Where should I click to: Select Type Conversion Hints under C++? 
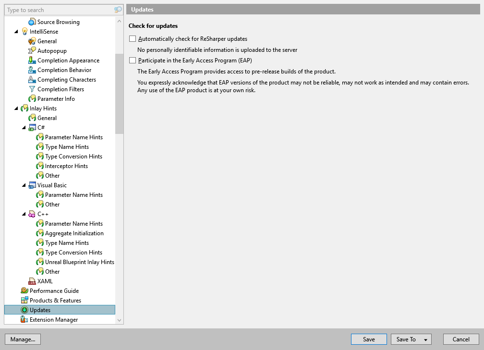pyautogui.click(x=74, y=253)
